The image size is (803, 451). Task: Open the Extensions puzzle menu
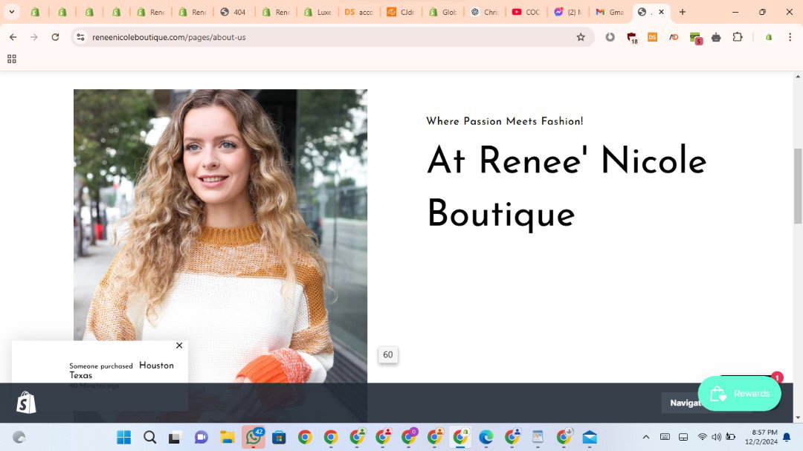coord(738,37)
